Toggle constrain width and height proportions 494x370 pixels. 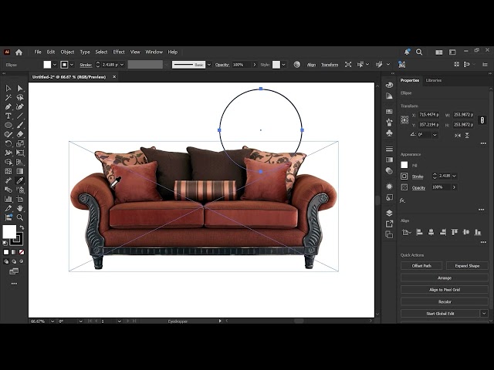point(482,120)
